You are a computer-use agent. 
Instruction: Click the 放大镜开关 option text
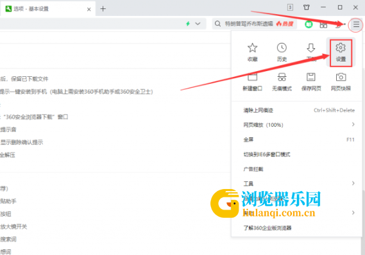click(13, 226)
